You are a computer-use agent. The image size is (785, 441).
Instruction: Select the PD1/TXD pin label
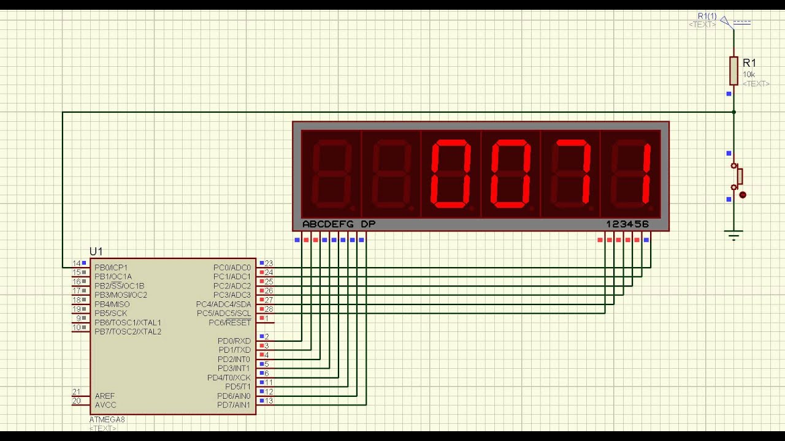[x=234, y=350]
